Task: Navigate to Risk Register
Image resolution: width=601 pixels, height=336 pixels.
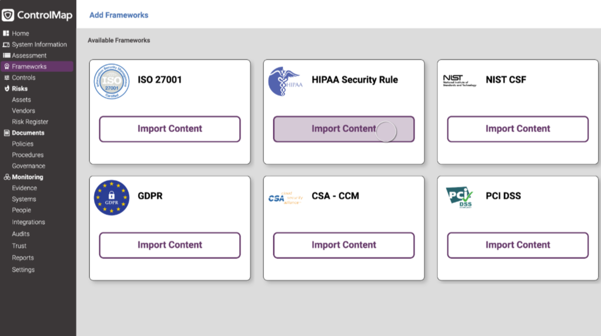Action: click(30, 121)
